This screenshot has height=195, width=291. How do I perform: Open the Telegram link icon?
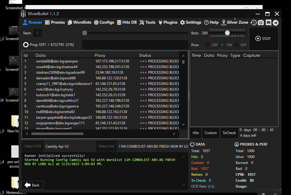(x=276, y=22)
